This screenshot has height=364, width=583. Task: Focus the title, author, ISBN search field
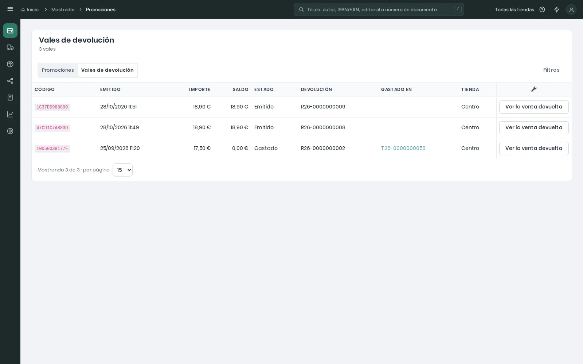pyautogui.click(x=379, y=9)
